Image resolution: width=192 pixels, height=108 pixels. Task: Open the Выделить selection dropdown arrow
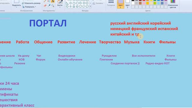[16, 7]
